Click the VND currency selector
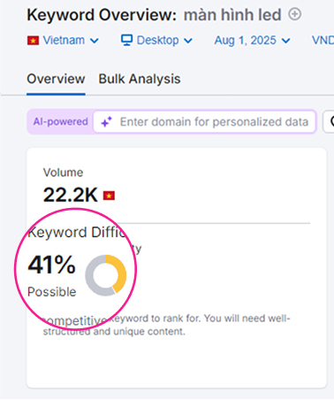 pyautogui.click(x=323, y=40)
